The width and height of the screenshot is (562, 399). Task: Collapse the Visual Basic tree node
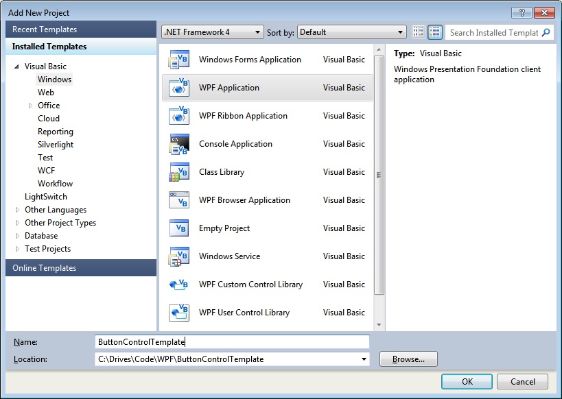tap(16, 66)
